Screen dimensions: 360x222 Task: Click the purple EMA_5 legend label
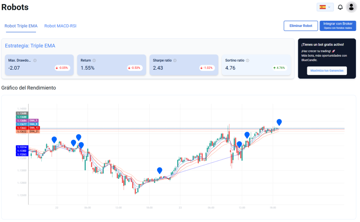pyautogui.click(x=34, y=120)
